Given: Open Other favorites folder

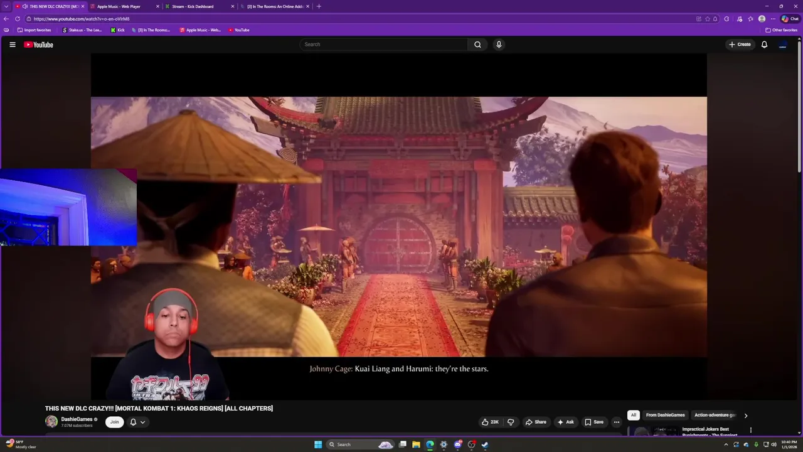Looking at the screenshot, I should click(x=781, y=30).
